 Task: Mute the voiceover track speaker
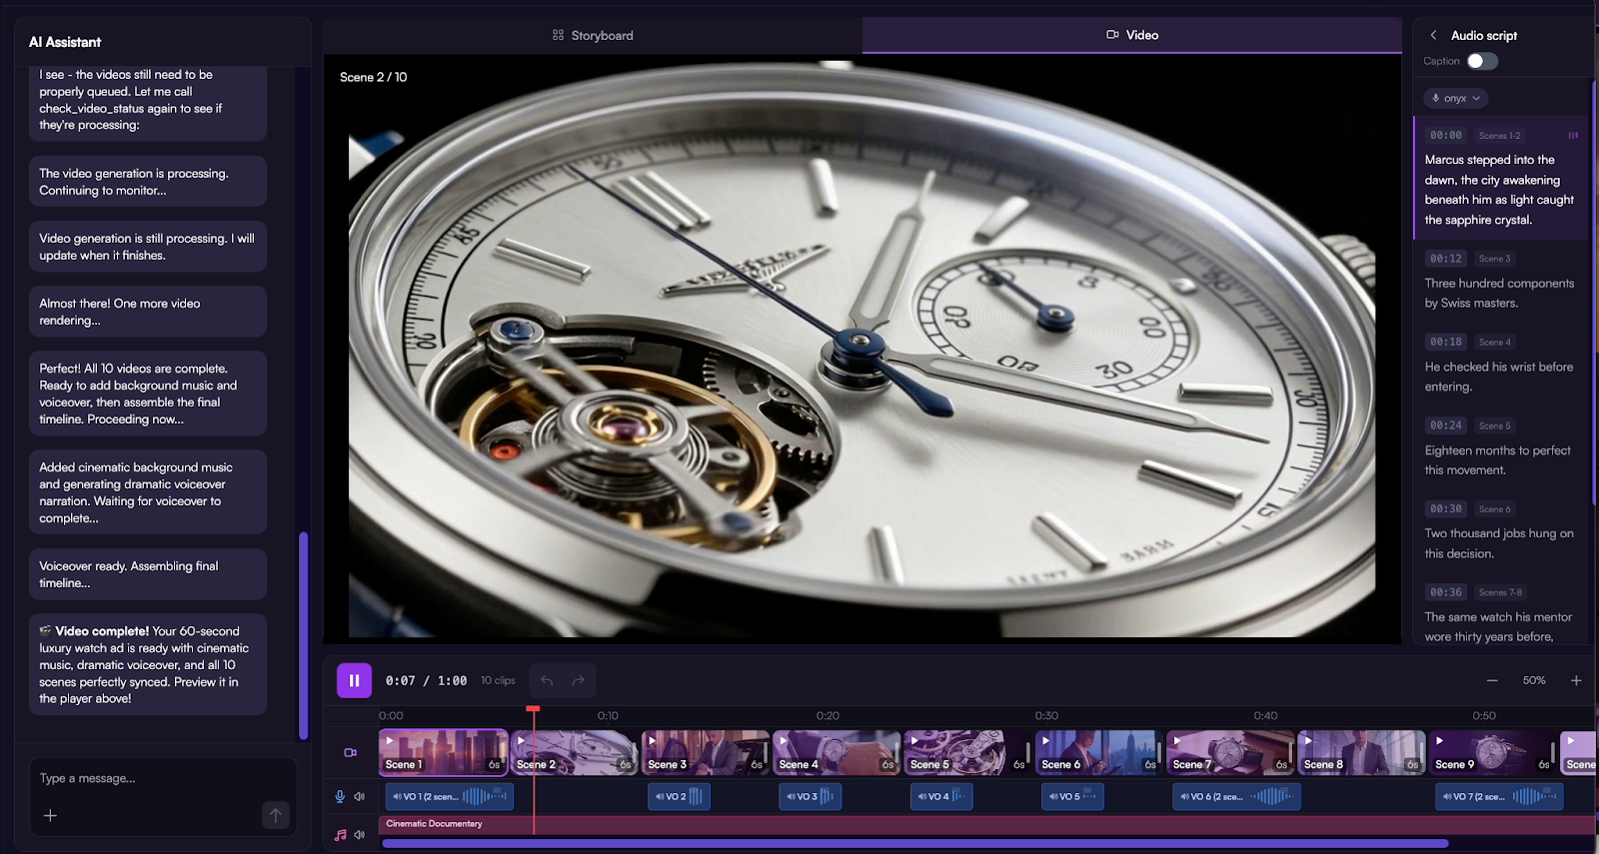pyautogui.click(x=360, y=796)
